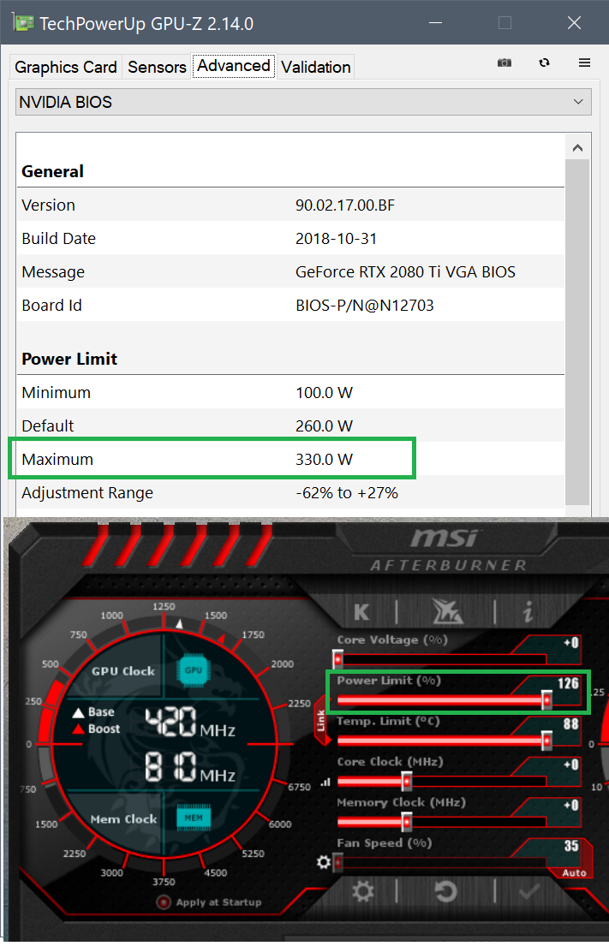Reset Afterburner settings with the reset arrow
The width and height of the screenshot is (609, 946).
[445, 891]
